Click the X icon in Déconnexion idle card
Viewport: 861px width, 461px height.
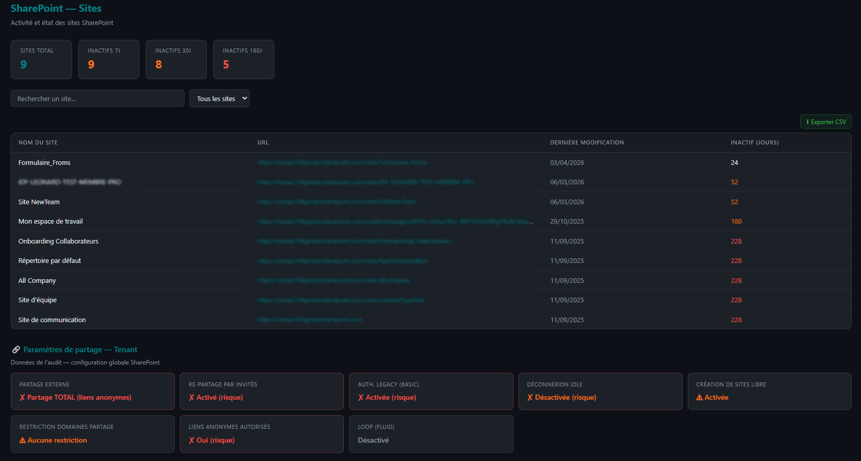(x=530, y=398)
